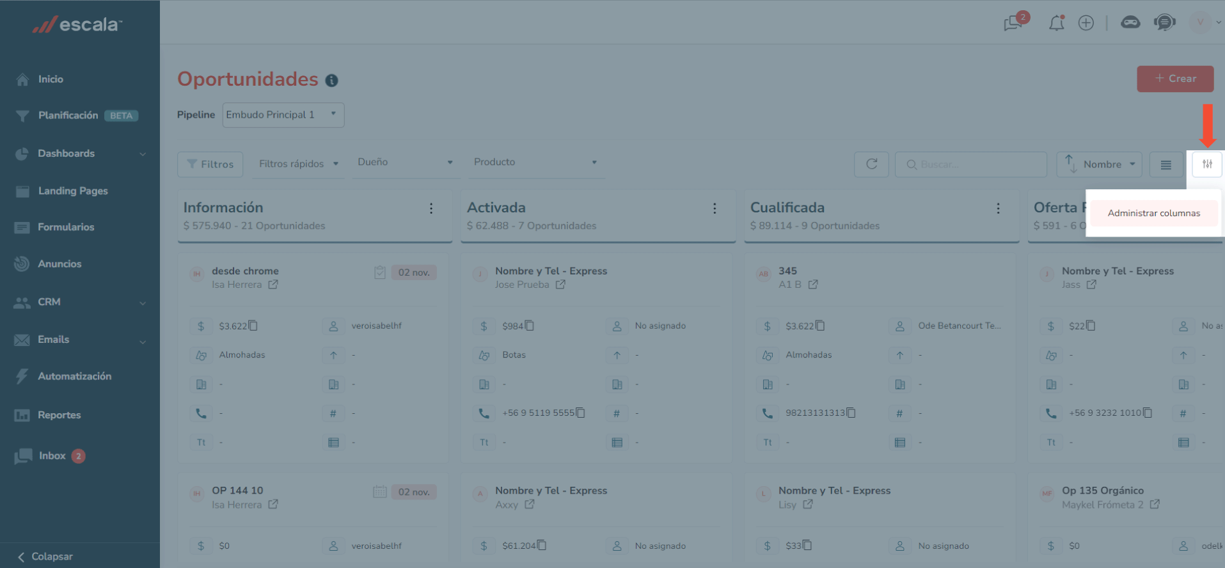Open Activada column options menu
1225x568 pixels.
click(x=715, y=209)
